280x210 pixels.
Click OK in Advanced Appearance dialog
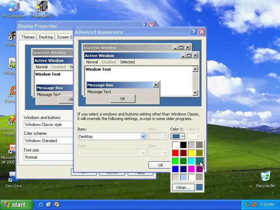click(160, 165)
